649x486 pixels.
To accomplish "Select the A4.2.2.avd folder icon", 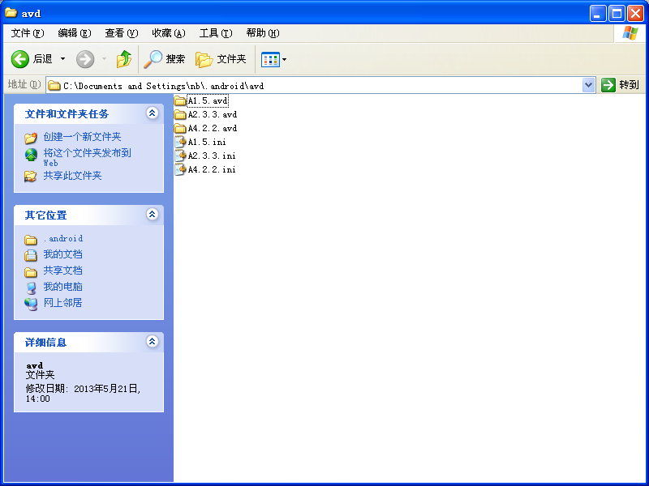I will (180, 128).
